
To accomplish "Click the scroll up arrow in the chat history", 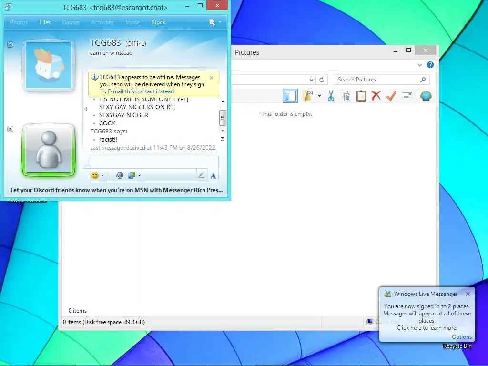I will coord(223,102).
